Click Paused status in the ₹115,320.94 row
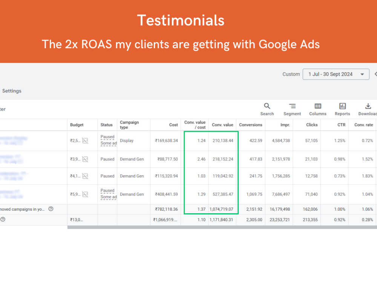The image size is (377, 283). click(x=107, y=176)
